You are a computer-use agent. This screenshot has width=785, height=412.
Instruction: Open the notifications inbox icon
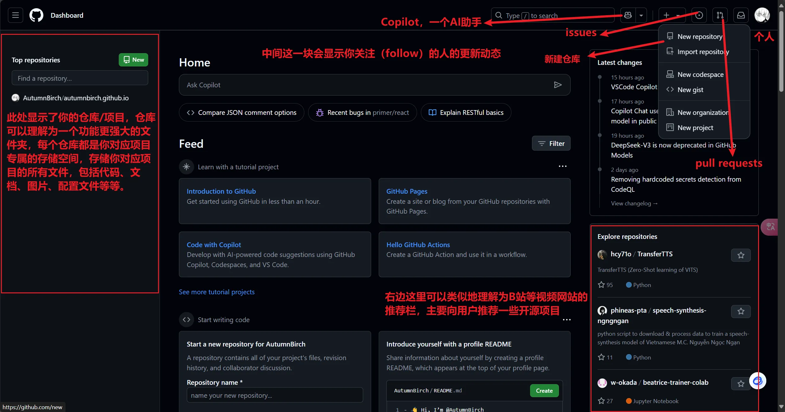741,15
